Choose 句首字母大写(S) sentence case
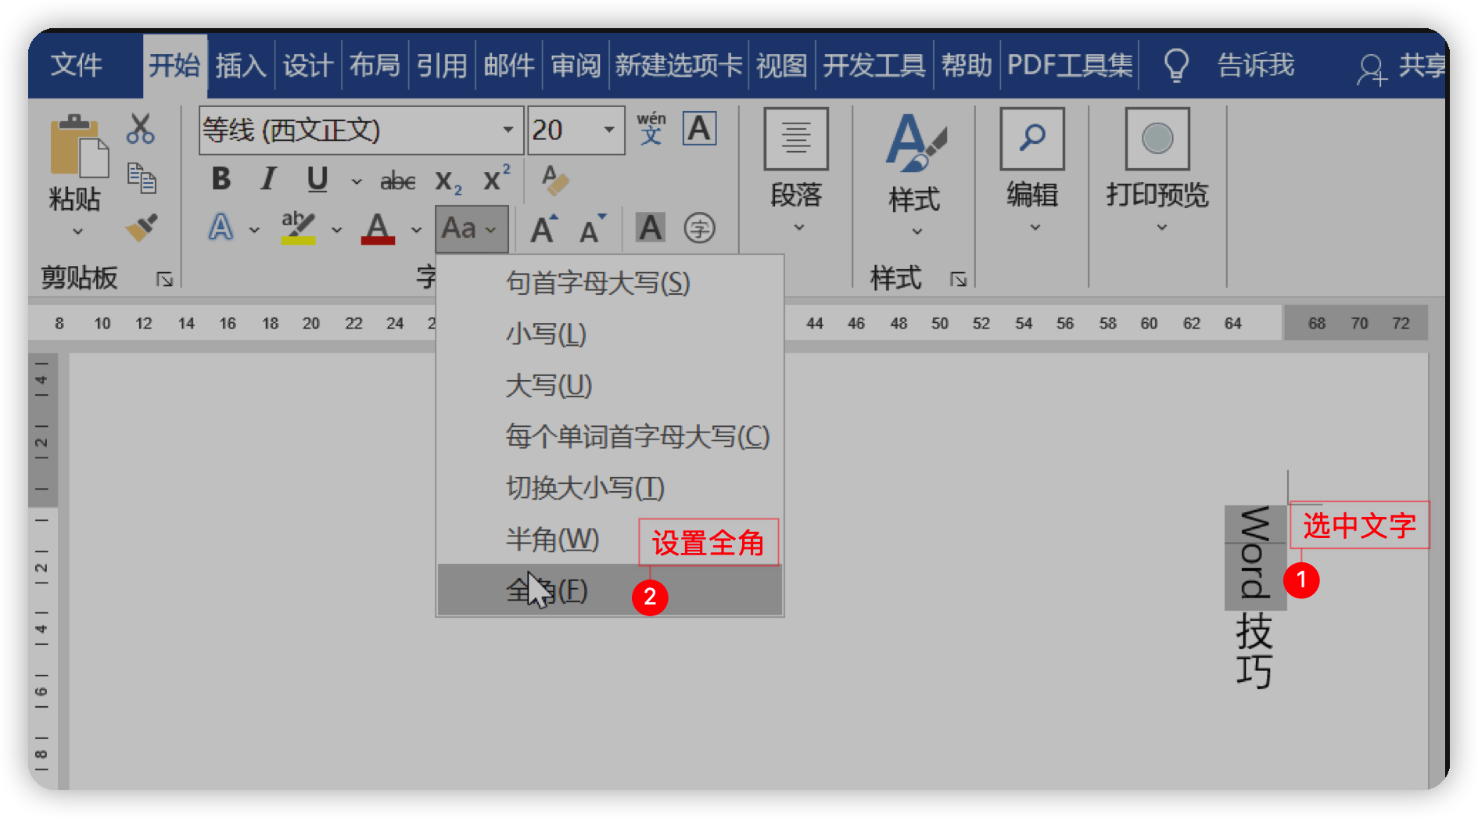 click(x=610, y=282)
